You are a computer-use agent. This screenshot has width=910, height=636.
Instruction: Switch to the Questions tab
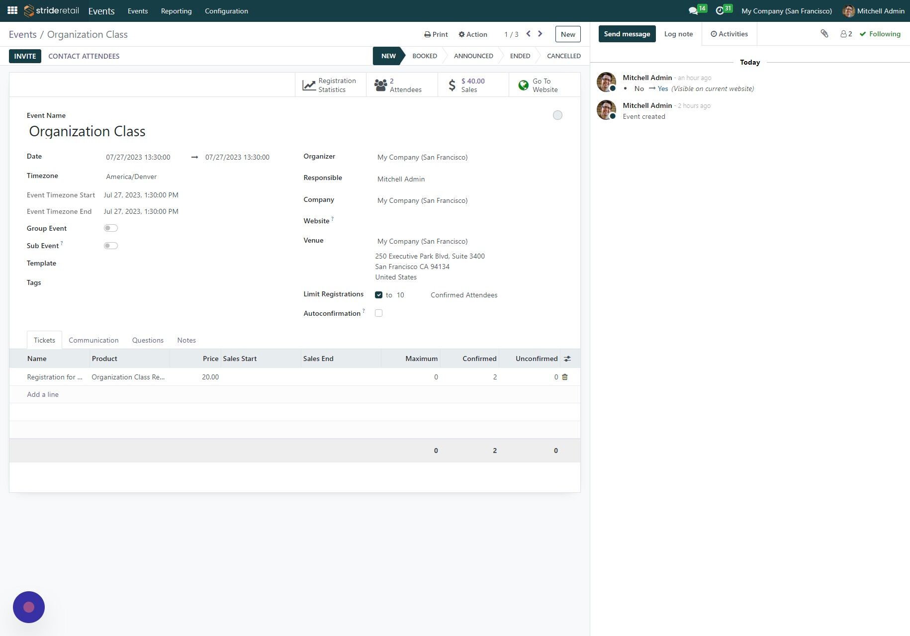point(148,340)
